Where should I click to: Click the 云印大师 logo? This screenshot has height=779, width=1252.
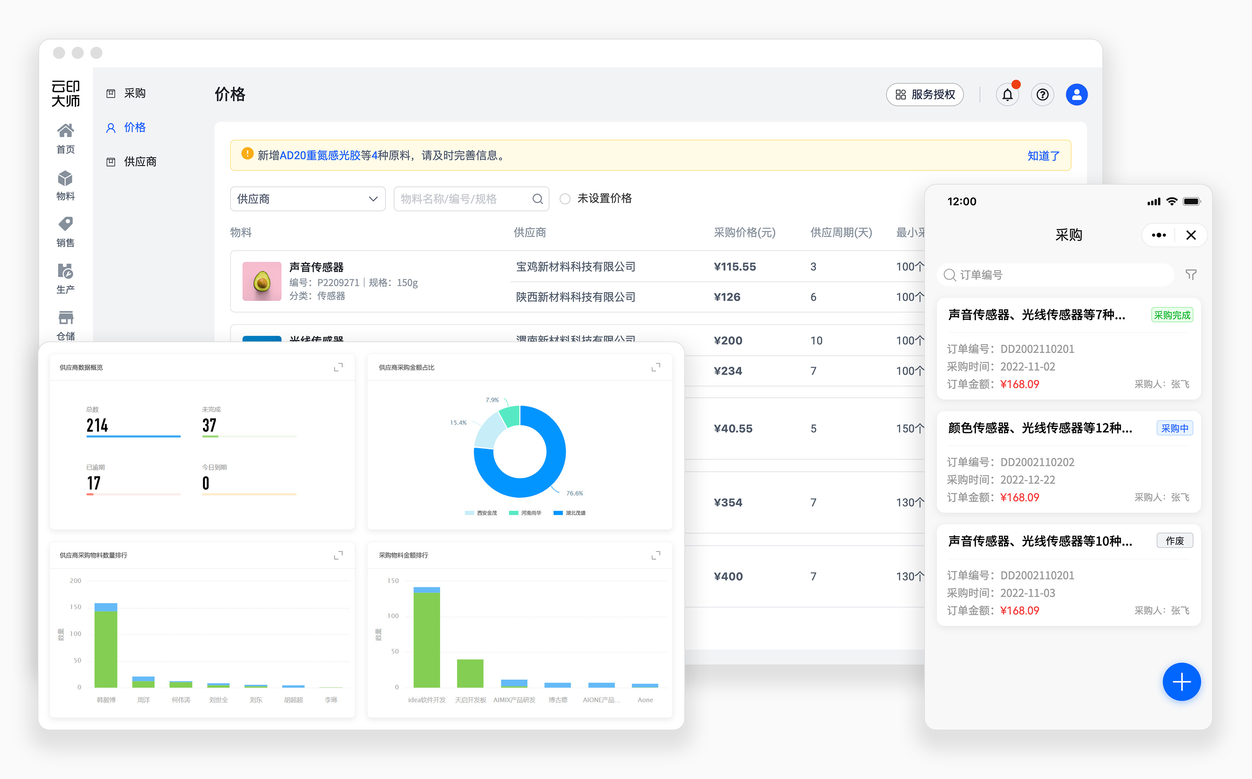66,93
